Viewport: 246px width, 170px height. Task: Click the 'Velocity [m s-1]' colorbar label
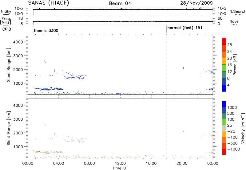pos(243,128)
